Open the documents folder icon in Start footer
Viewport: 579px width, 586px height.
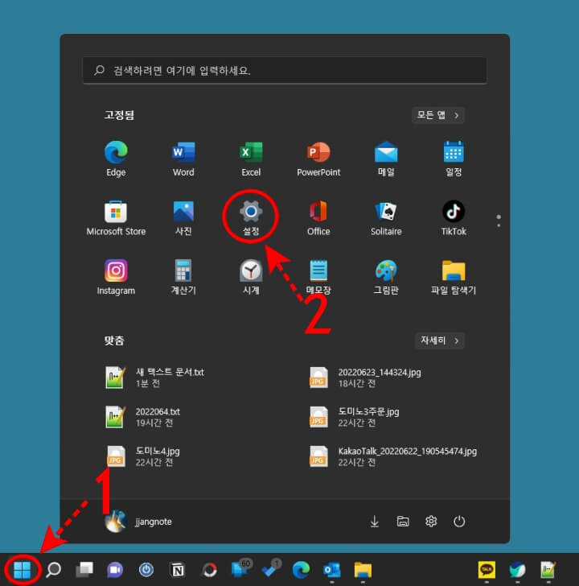coord(403,522)
